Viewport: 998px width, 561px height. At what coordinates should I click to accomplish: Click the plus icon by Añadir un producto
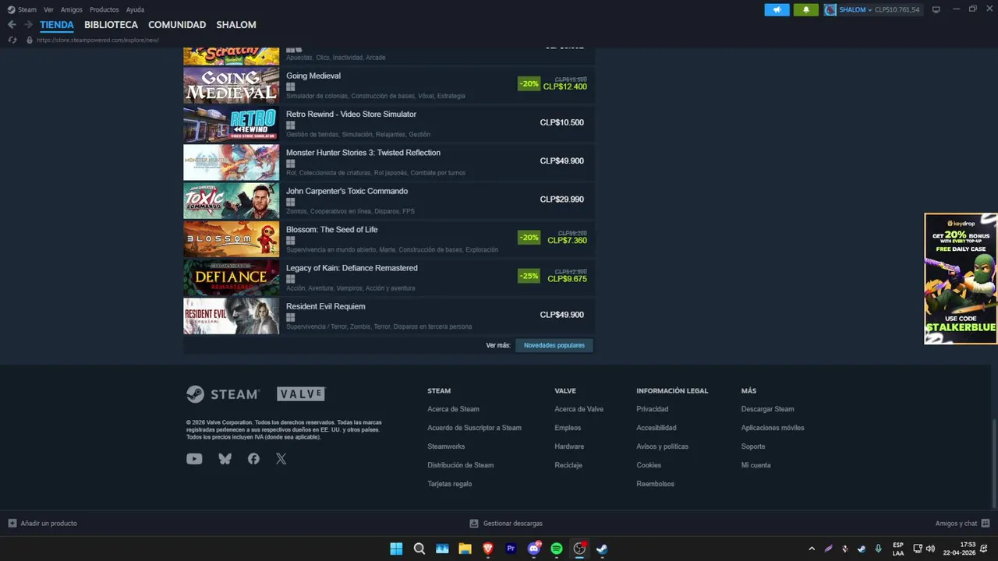click(12, 524)
